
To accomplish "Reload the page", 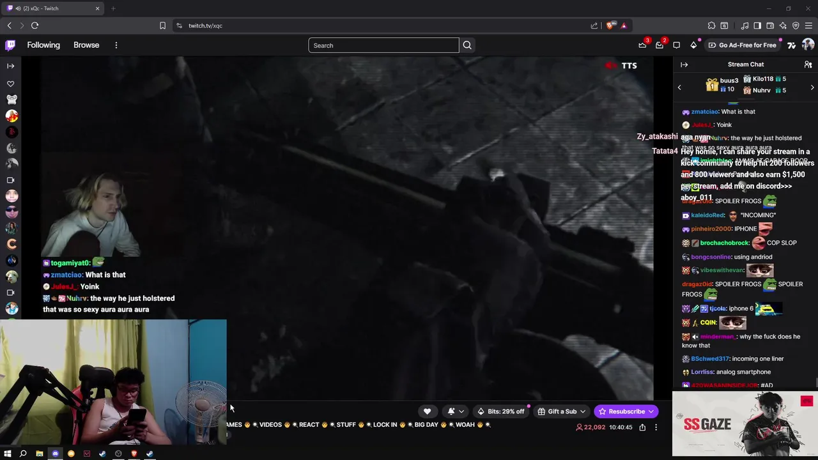I will point(35,26).
